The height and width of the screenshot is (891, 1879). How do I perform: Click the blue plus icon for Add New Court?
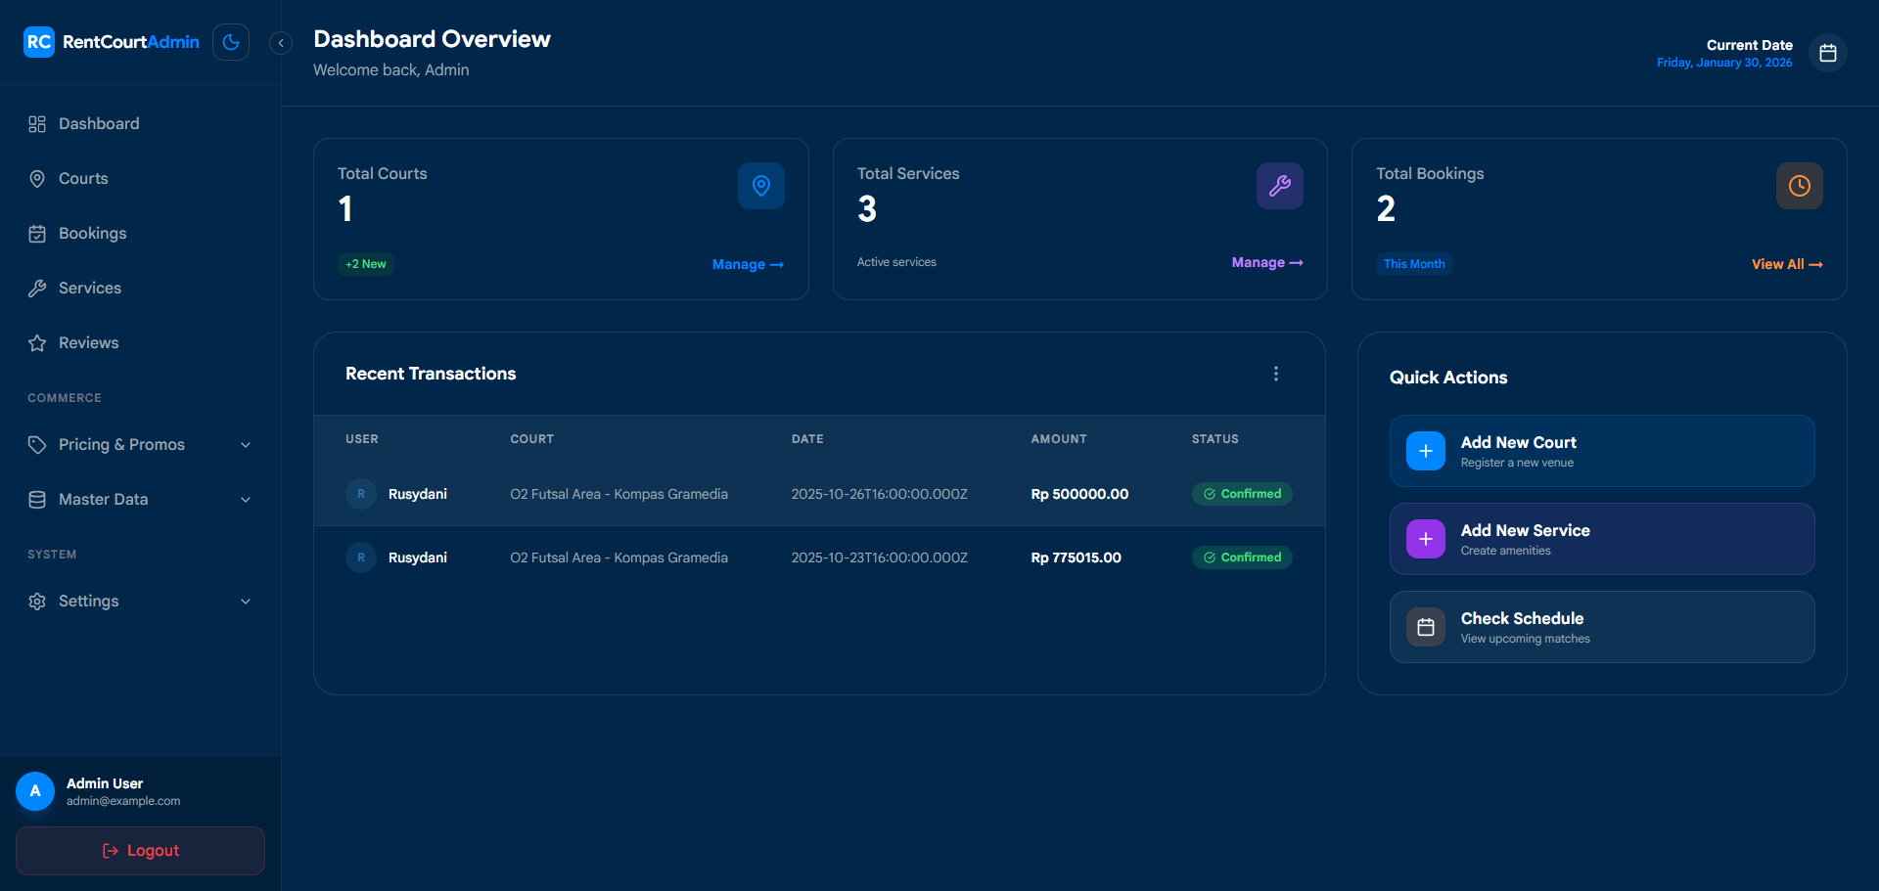(x=1425, y=451)
